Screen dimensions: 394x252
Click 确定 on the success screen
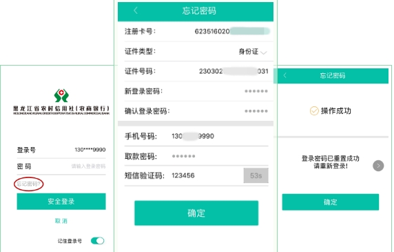coord(331,202)
